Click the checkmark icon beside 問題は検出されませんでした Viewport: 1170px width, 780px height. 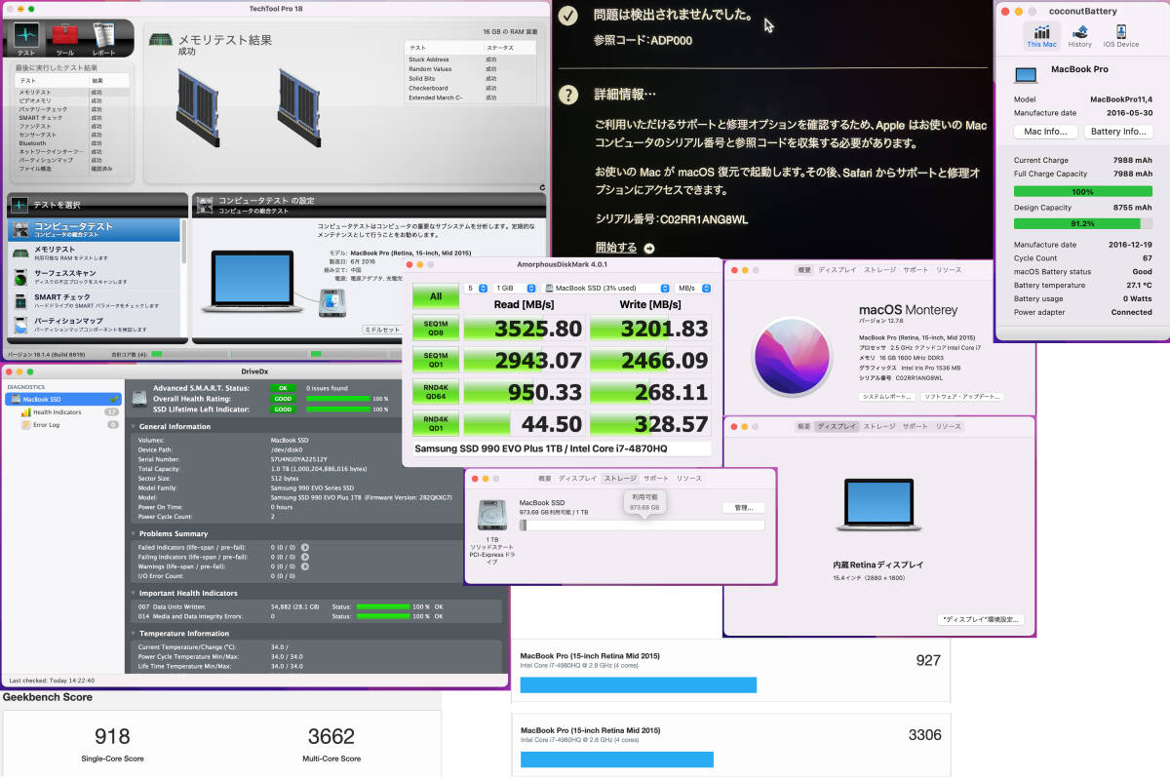coord(568,16)
